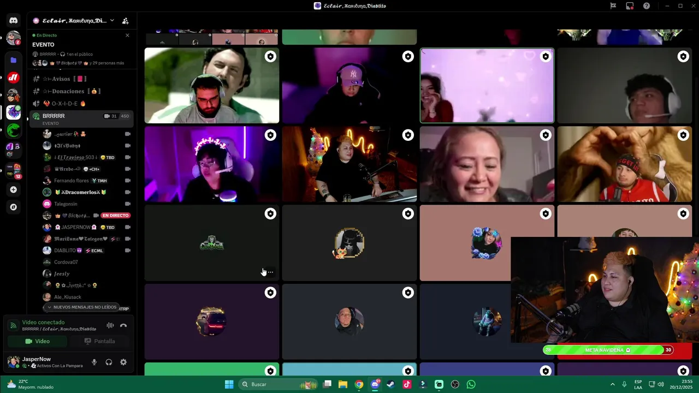Screen dimensions: 699x393
Task: Jump to NUEVOS MENSAJES NO LEÍDOS
Action: click(81, 307)
